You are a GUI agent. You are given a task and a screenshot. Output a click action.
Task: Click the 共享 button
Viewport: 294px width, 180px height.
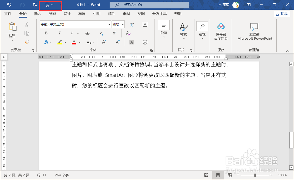point(282,14)
